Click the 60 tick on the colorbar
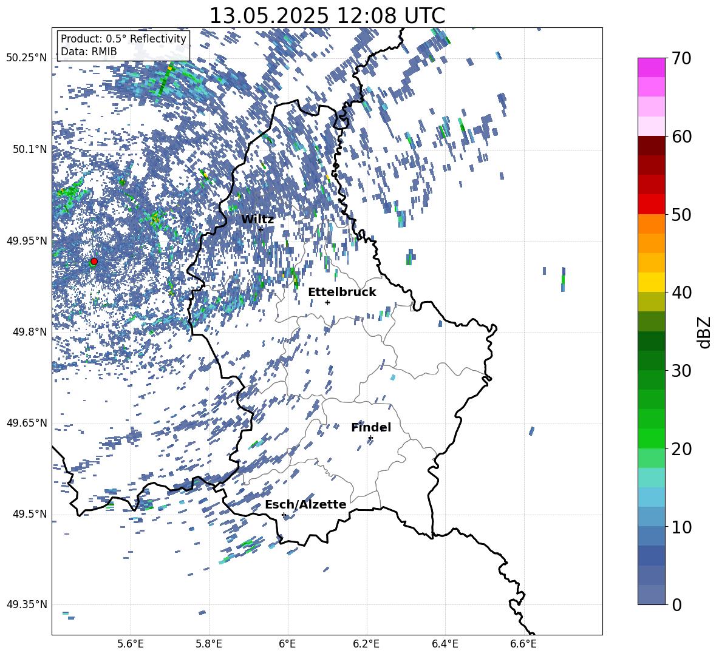This screenshot has width=719, height=656. click(681, 137)
